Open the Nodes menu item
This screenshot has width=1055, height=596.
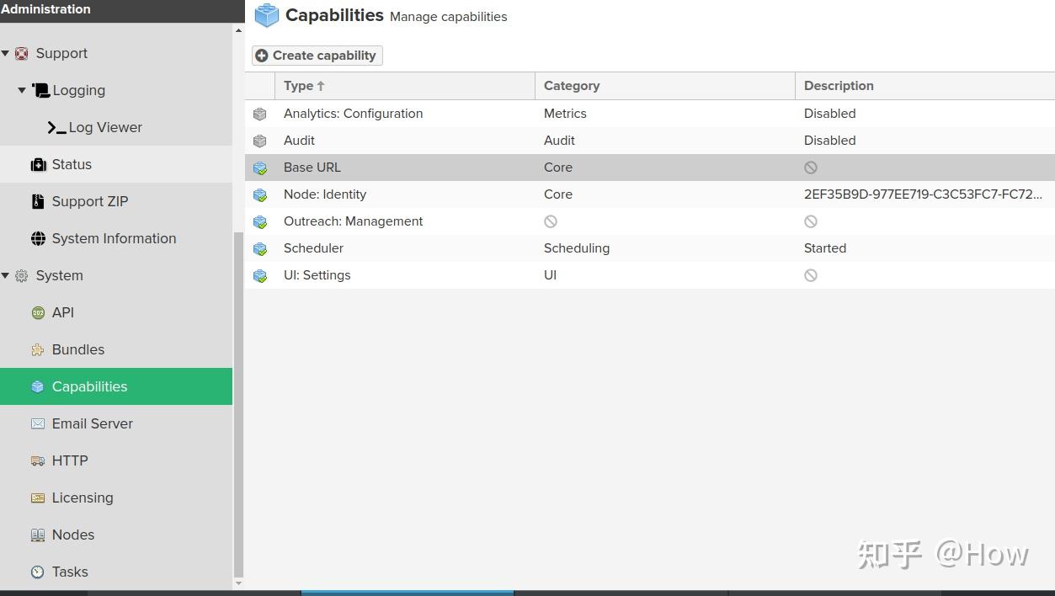(73, 535)
